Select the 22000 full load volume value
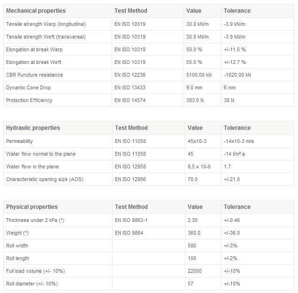Viewport: 298px width, 293px height. [195, 271]
